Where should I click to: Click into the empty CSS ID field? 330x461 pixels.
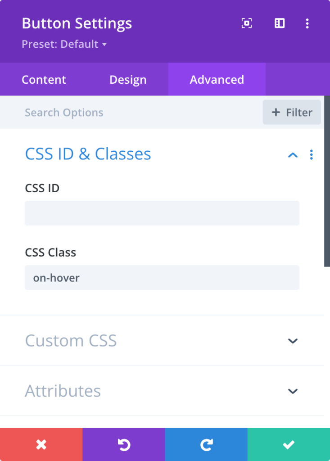162,213
